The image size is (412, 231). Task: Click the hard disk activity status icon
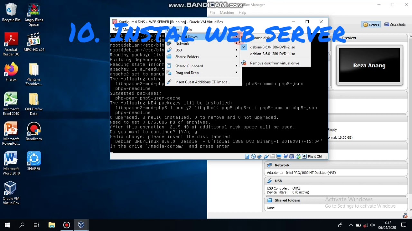point(247,157)
